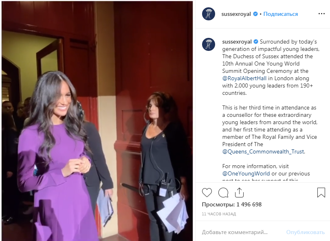Follow the account via Подписаться
The image size is (330, 241).
click(x=281, y=14)
